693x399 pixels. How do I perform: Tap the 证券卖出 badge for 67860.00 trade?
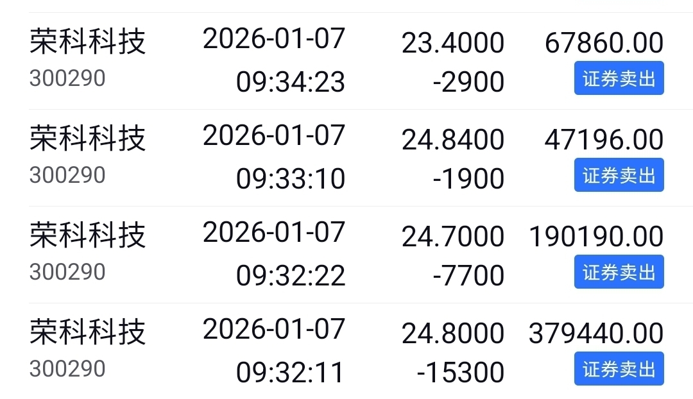click(619, 78)
